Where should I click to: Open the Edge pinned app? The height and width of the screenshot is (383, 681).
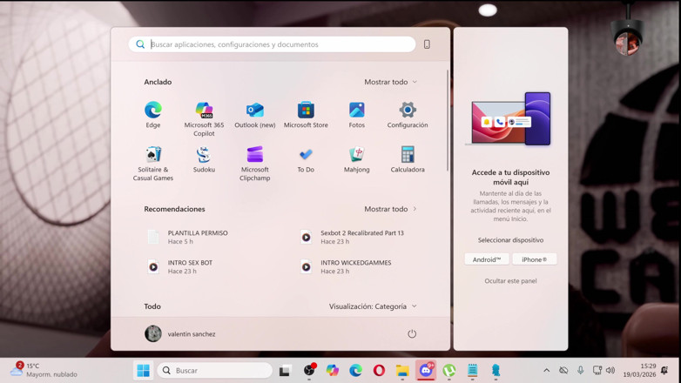click(153, 115)
